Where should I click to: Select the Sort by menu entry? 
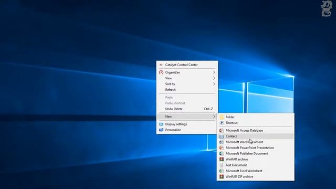[187, 84]
